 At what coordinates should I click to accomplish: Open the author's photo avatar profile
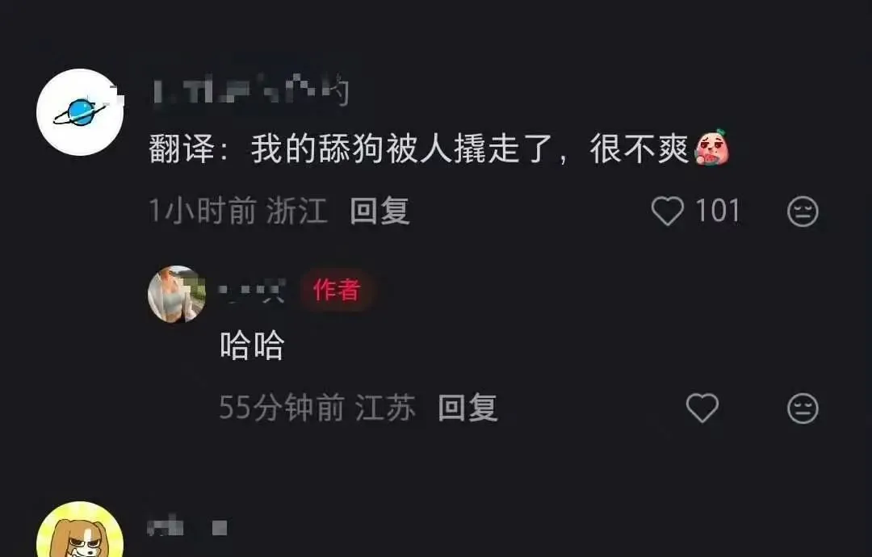click(x=177, y=294)
